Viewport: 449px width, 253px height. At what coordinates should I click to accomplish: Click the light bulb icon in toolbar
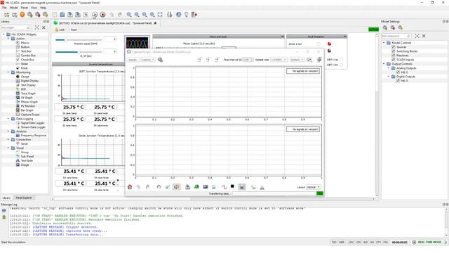[187, 15]
